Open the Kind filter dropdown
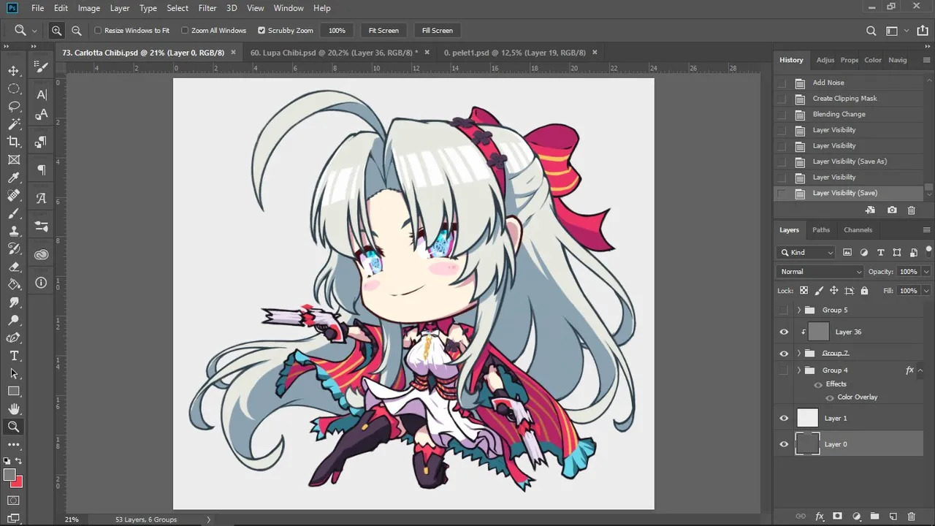 806,252
